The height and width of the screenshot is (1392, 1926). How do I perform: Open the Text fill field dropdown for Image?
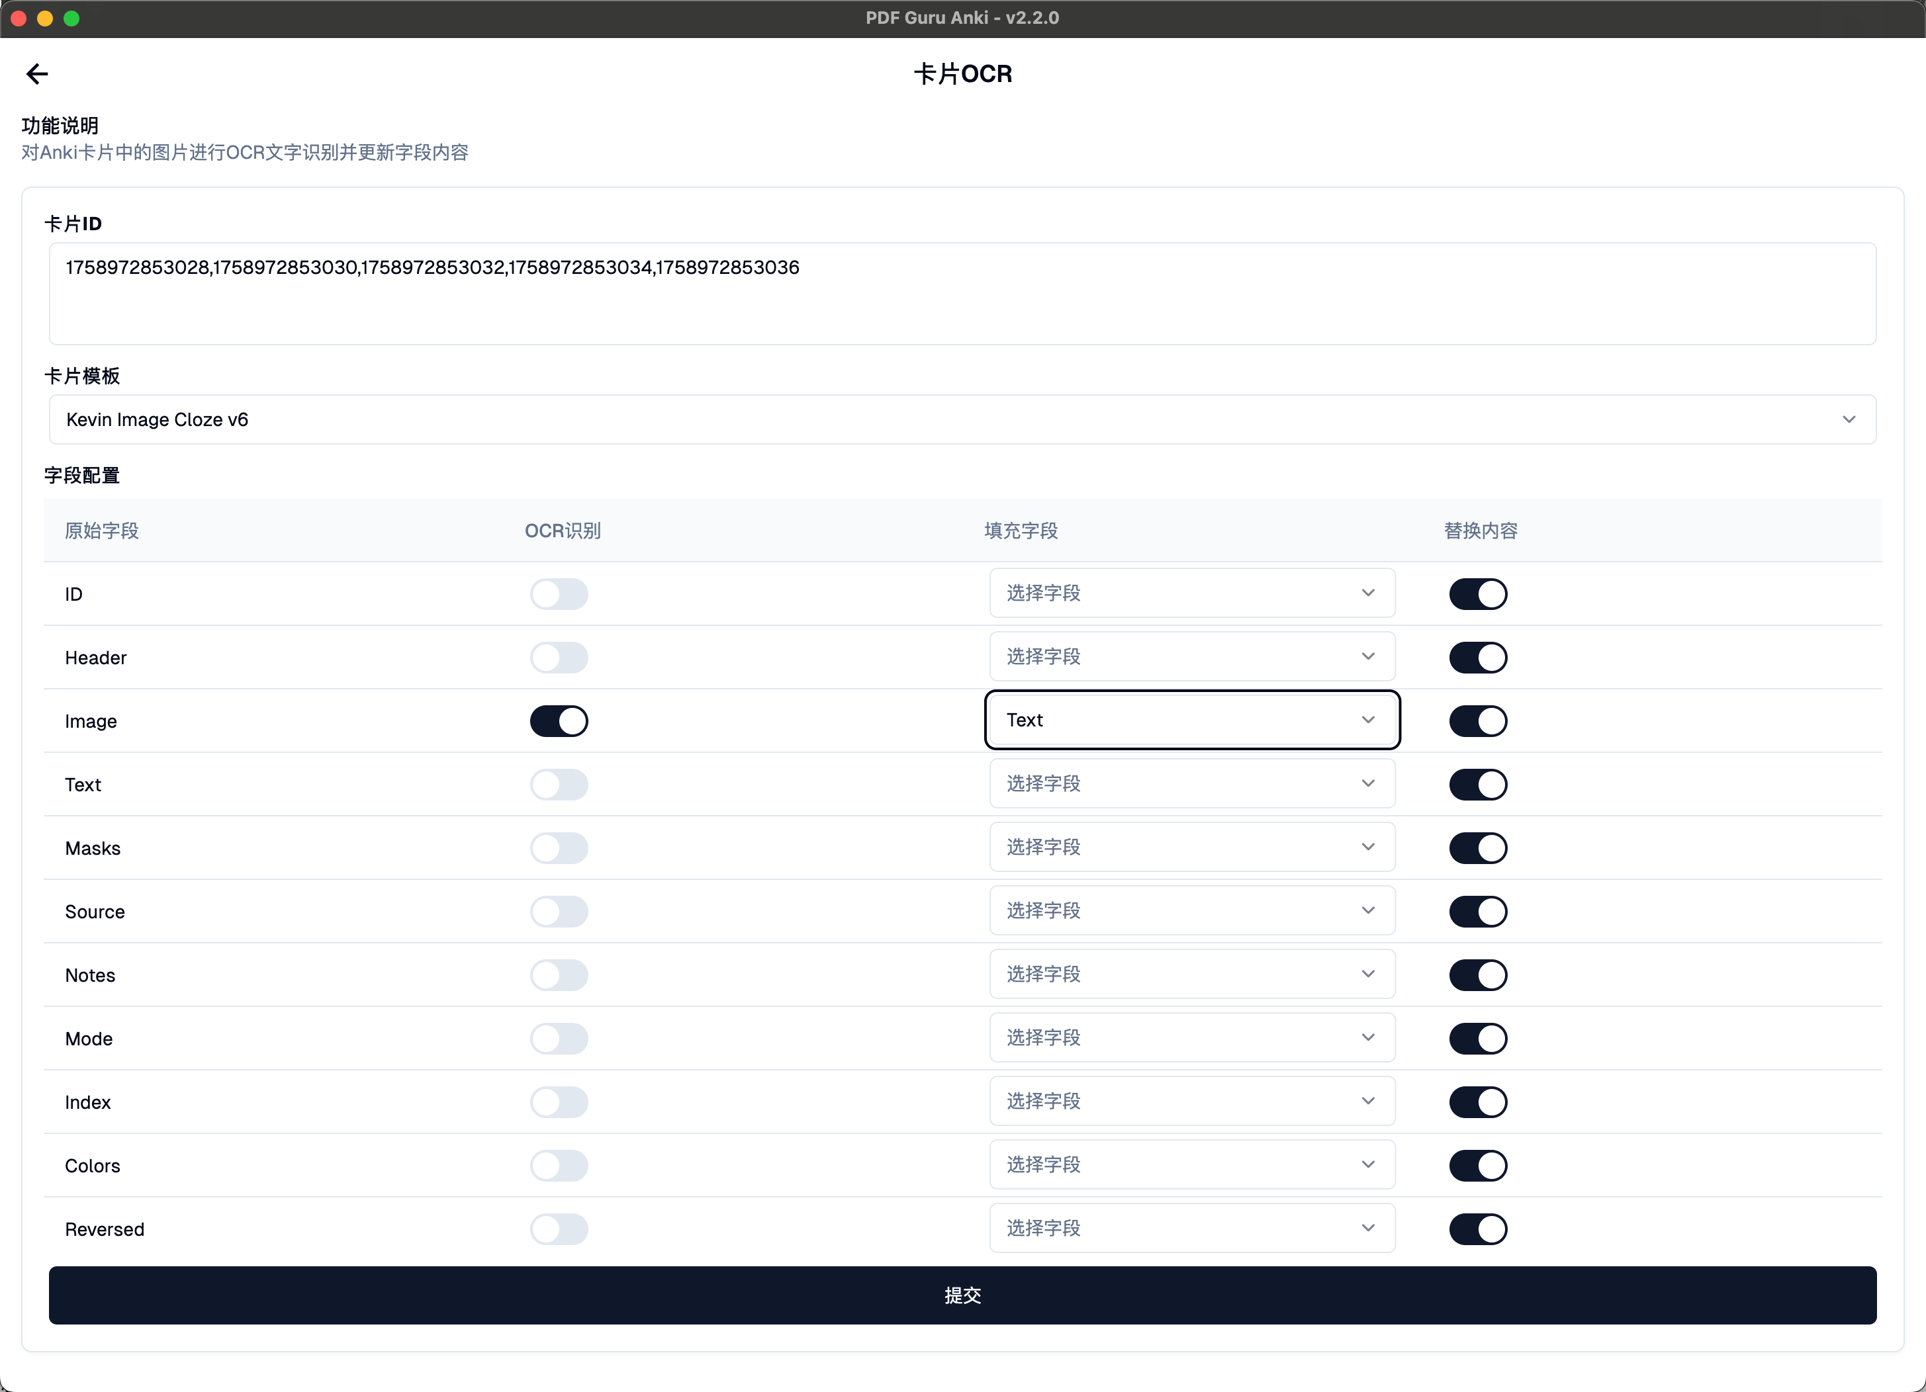tap(1191, 720)
